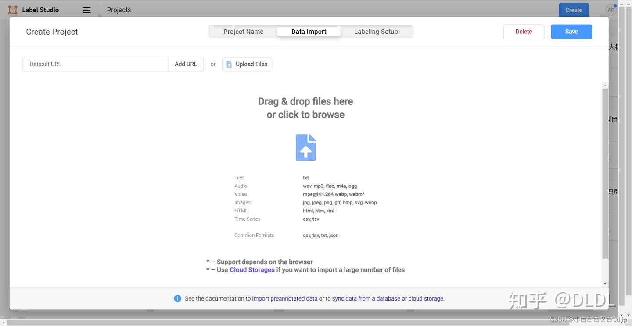Click the scrollbar up arrow in the dialog
Image resolution: width=632 pixels, height=326 pixels.
coord(605,86)
